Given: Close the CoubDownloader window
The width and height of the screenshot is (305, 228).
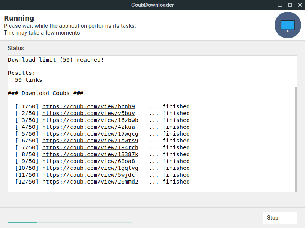Looking at the screenshot, I should [300, 5].
